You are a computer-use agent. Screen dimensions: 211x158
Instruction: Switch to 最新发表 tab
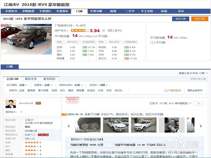(31, 79)
